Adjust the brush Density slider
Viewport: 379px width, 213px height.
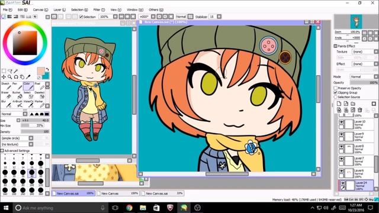click(35, 131)
